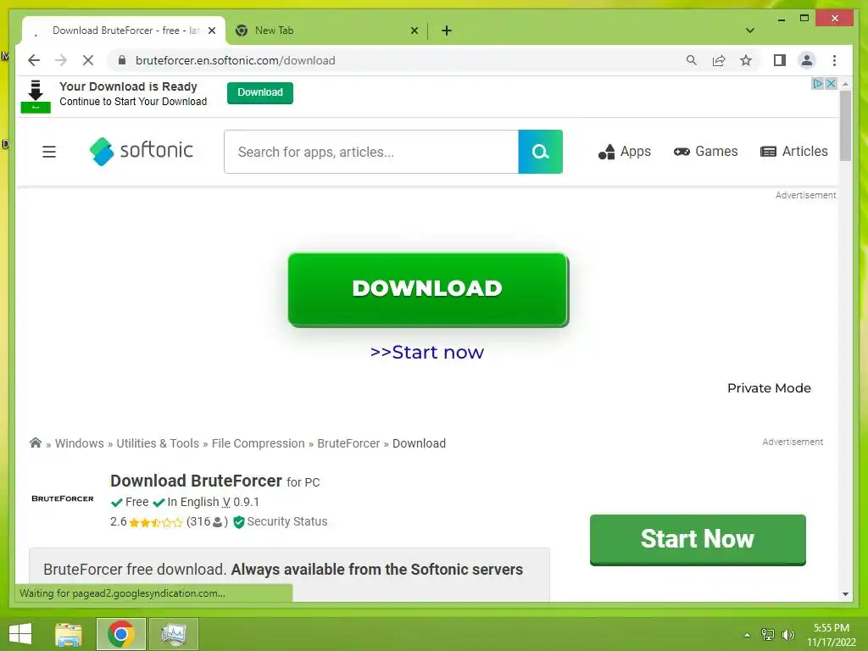This screenshot has width=868, height=651.
Task: Open the Windows Start menu
Action: click(20, 634)
